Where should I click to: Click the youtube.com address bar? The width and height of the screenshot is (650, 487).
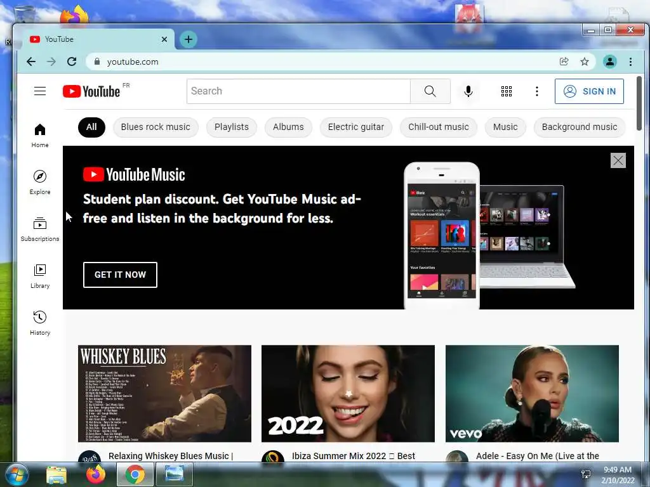coord(323,62)
